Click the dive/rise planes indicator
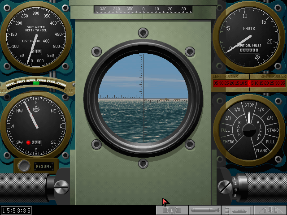This screenshot has height=215, width=287. [x=36, y=83]
